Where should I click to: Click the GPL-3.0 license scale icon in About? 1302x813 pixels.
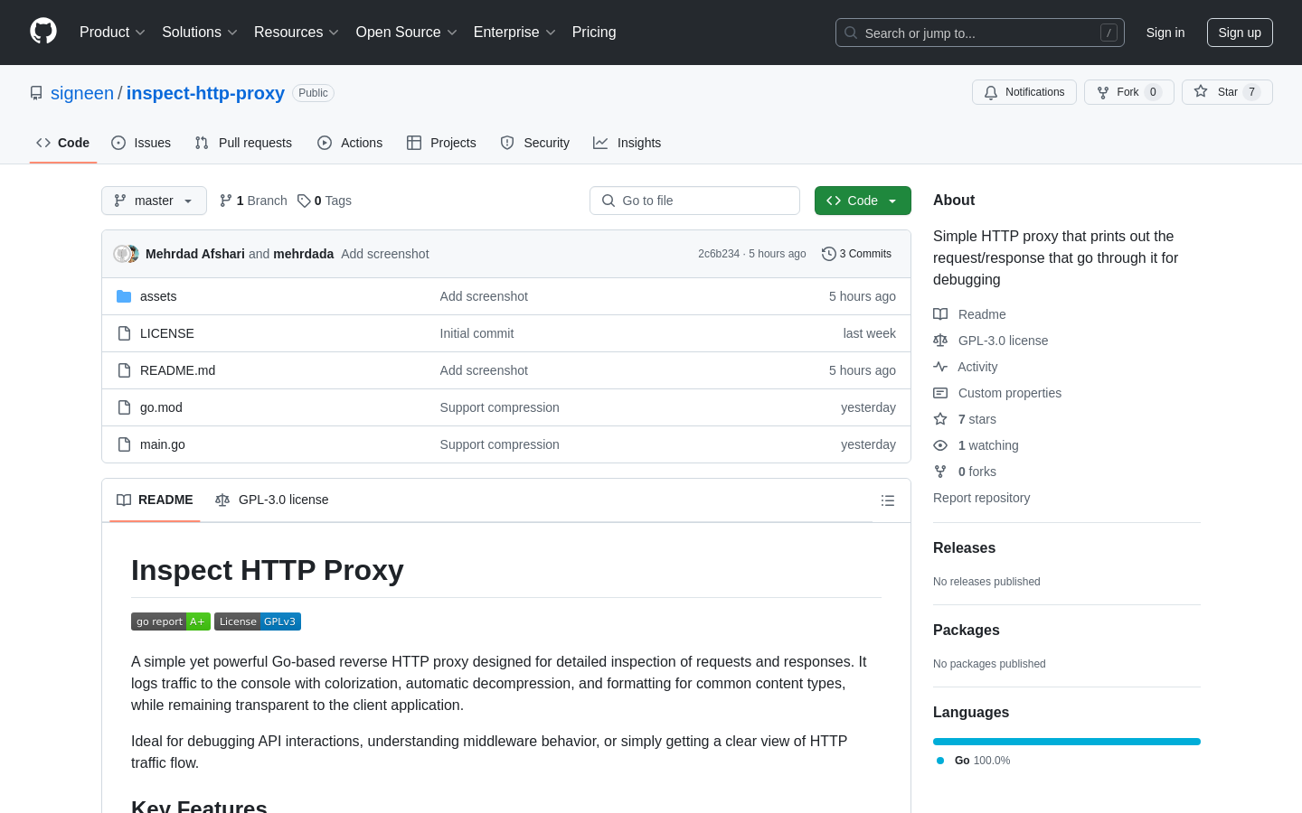pos(940,341)
